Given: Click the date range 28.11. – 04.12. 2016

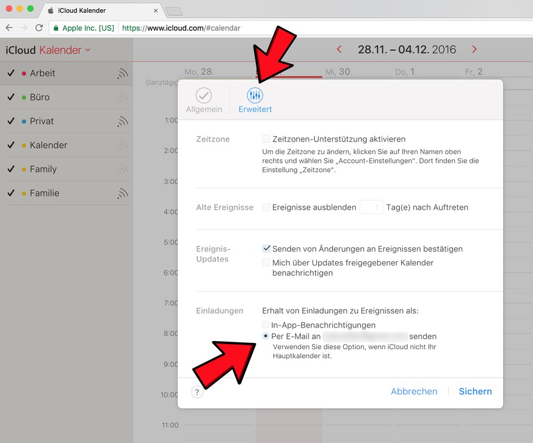Looking at the screenshot, I should [x=407, y=49].
